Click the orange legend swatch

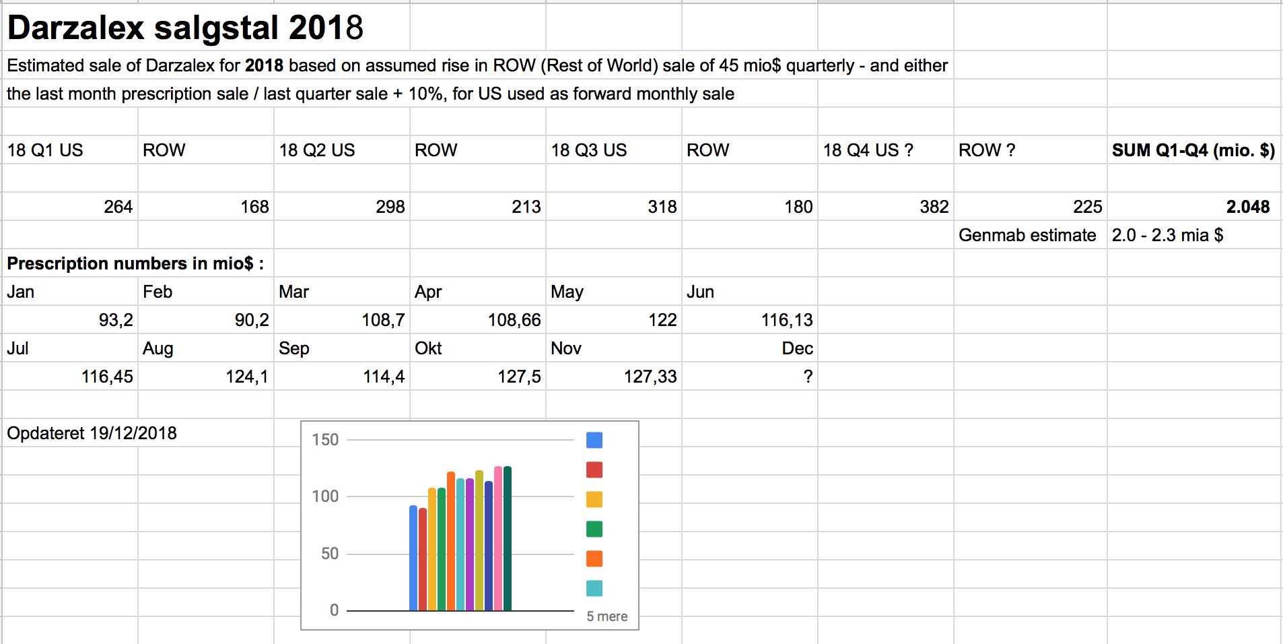click(x=594, y=558)
